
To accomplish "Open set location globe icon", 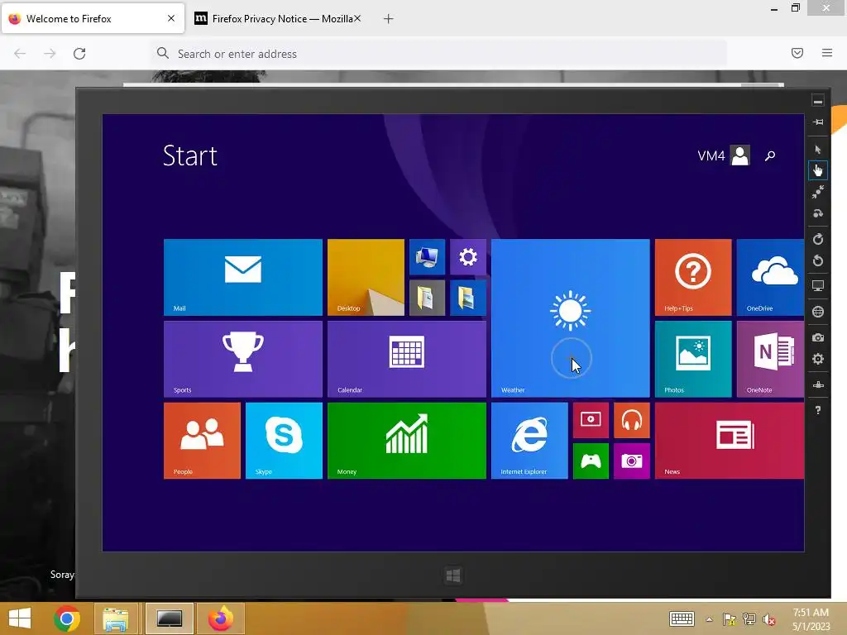I will pyautogui.click(x=818, y=312).
